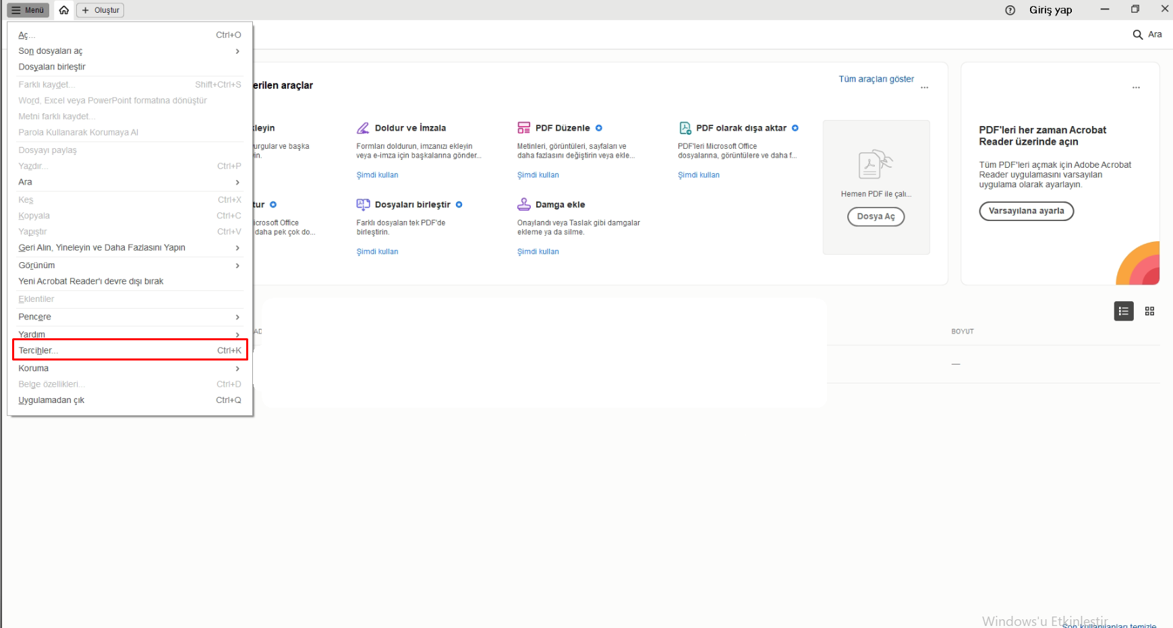This screenshot has width=1173, height=628.
Task: Select Yeni Acrobat Reader'ı devre dışı bırak
Action: (x=130, y=281)
